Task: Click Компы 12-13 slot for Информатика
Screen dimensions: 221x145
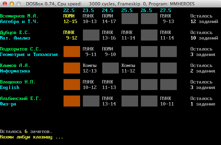Action: coord(89,68)
